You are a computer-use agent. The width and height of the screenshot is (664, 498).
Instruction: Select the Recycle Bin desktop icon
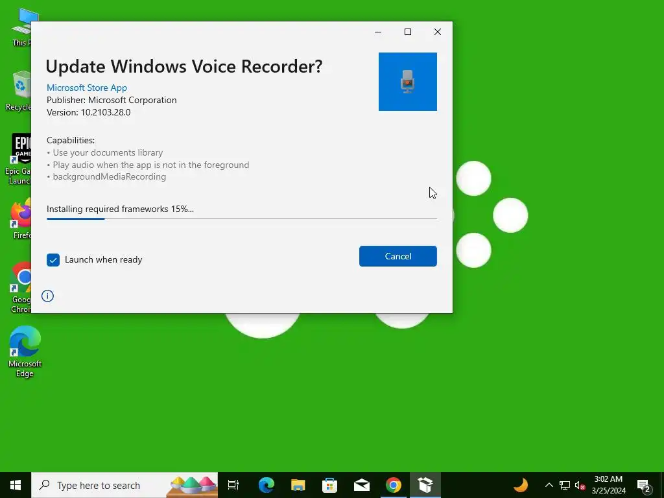pos(19,91)
